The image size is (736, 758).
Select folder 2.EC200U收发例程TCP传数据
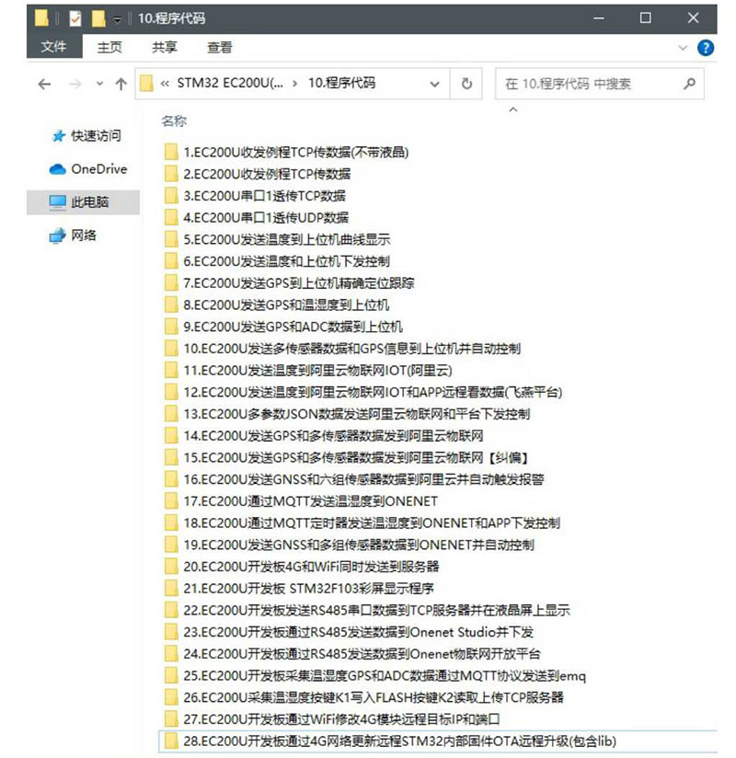coord(267,174)
